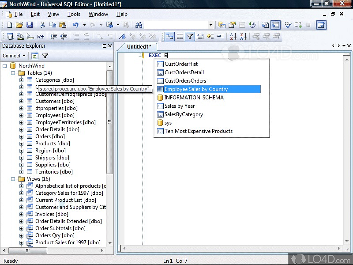The height and width of the screenshot is (265, 353).
Task: Switch to the Untitled1* tab
Action: (x=139, y=46)
